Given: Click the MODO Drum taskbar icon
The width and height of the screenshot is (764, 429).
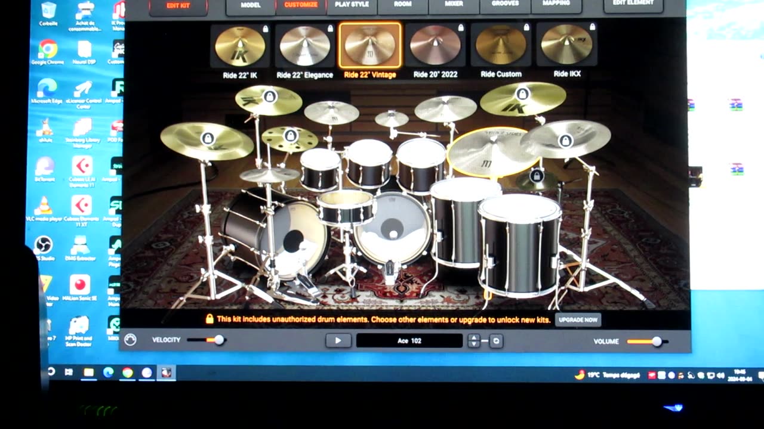Looking at the screenshot, I should pyautogui.click(x=166, y=372).
